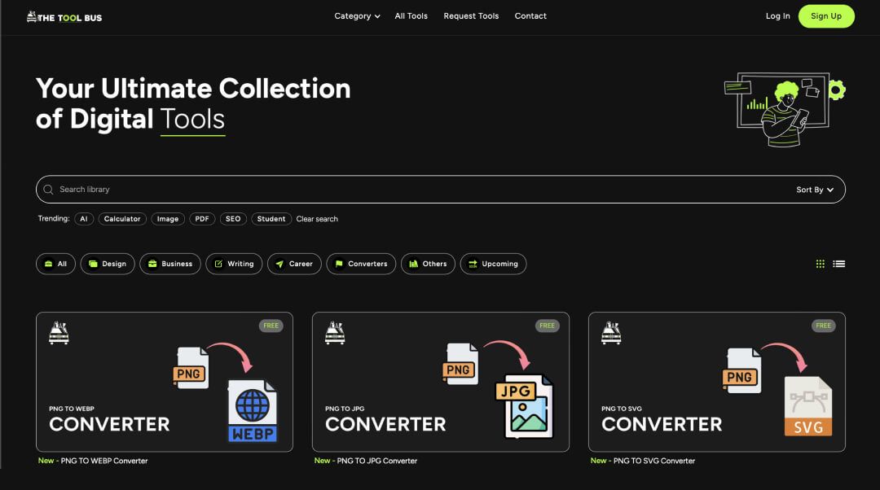Click the SVG file icon

[x=808, y=406]
